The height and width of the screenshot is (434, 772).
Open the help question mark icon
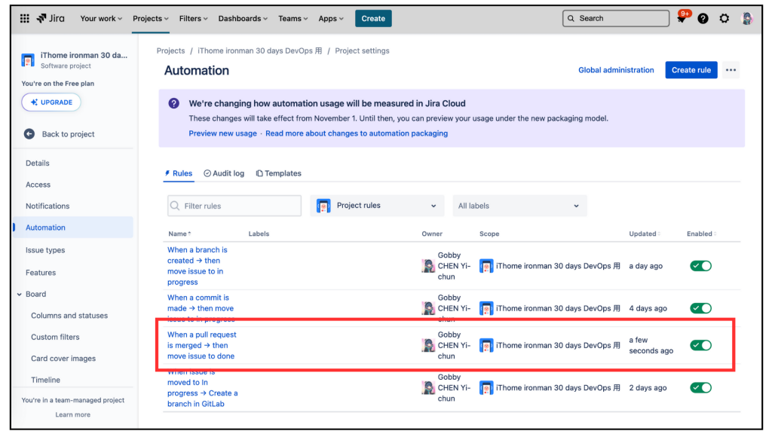703,19
